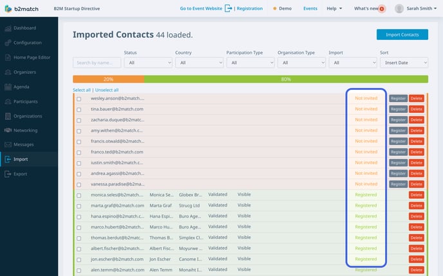443x276 pixels.
Task: Register the franco.ted@b2match.com contact
Action: [x=399, y=151]
